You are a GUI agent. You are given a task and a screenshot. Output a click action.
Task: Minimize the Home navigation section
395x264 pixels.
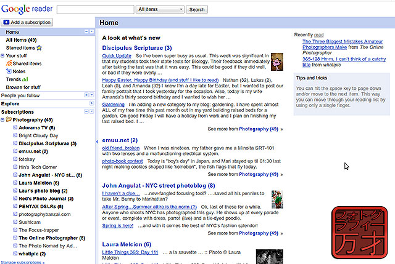86,31
